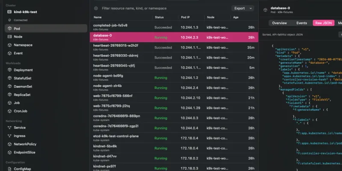The height and width of the screenshot is (171, 342).
Task: Select the web-7875cf6799-566nf pod row
Action: click(x=174, y=98)
